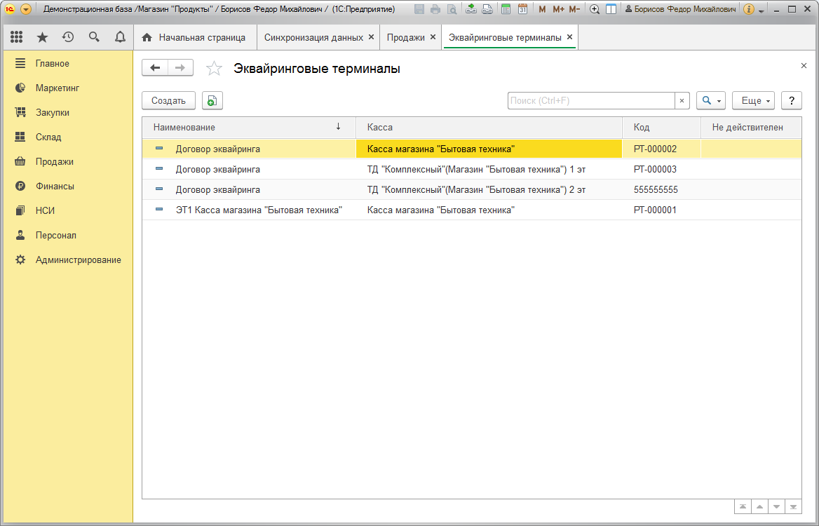The height and width of the screenshot is (526, 819).
Task: Click the global search magnifier icon
Action: (94, 37)
